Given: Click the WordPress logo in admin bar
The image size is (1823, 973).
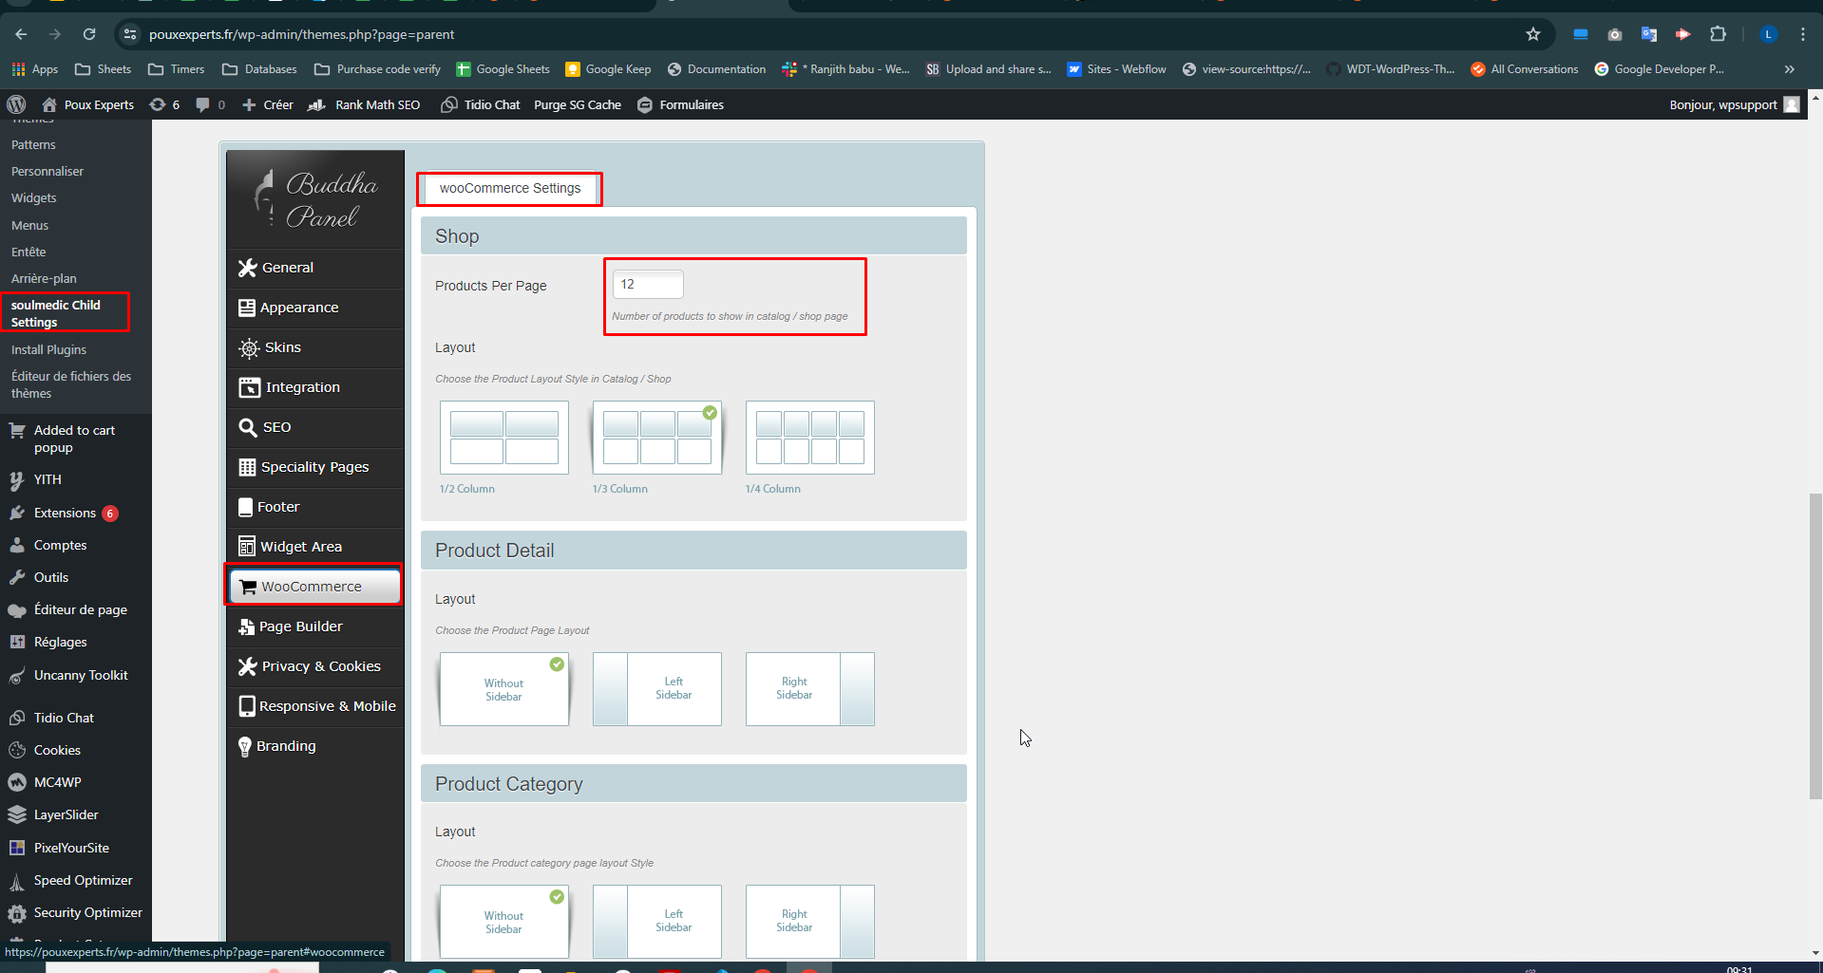Looking at the screenshot, I should click(x=16, y=104).
